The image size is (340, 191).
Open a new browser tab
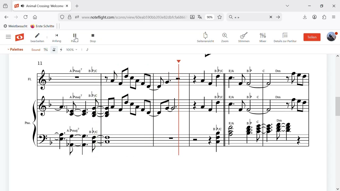point(77,6)
